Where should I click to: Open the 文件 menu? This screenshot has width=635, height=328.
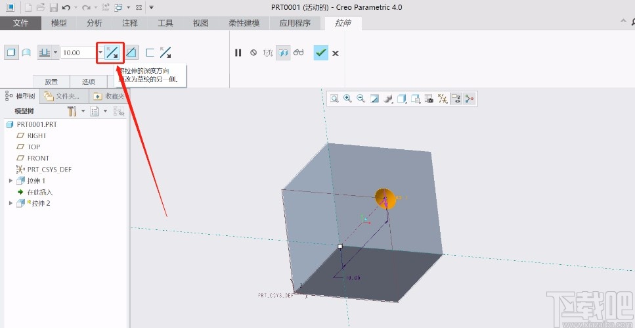[20, 23]
